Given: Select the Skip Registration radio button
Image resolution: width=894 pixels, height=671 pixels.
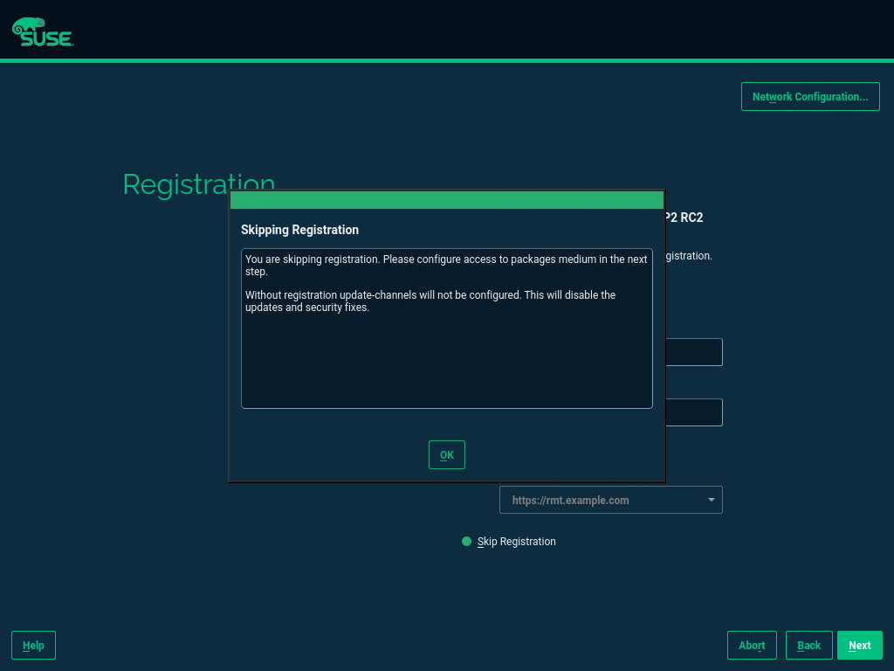Looking at the screenshot, I should 466,542.
